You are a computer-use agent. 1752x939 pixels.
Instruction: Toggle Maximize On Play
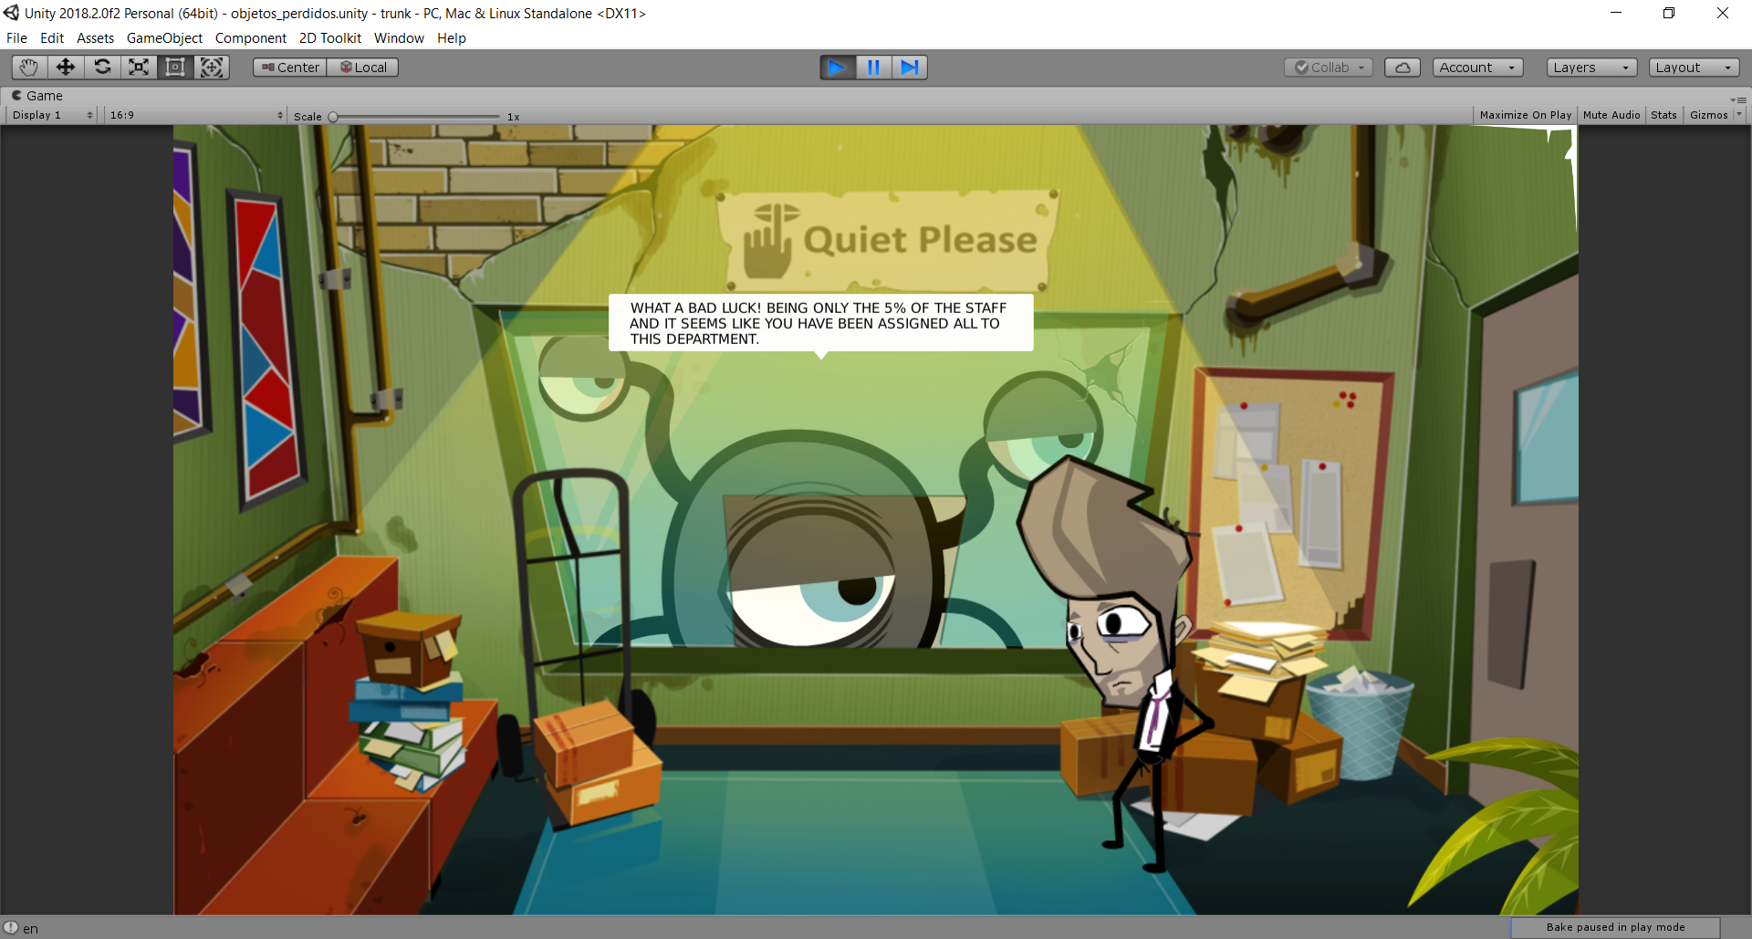click(x=1525, y=115)
